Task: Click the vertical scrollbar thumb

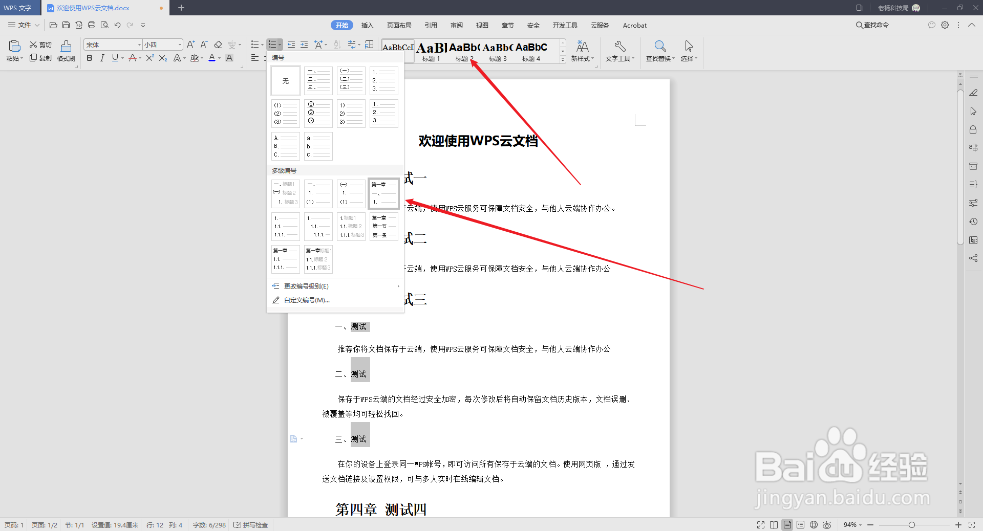Action: (x=960, y=167)
